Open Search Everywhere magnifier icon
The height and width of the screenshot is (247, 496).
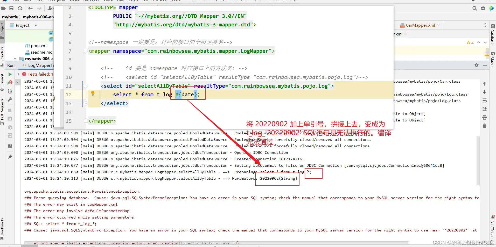(474, 8)
